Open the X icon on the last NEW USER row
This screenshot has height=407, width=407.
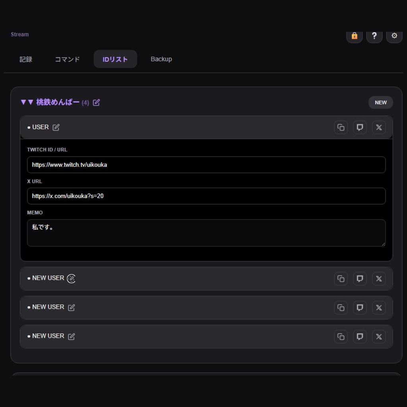click(x=378, y=336)
